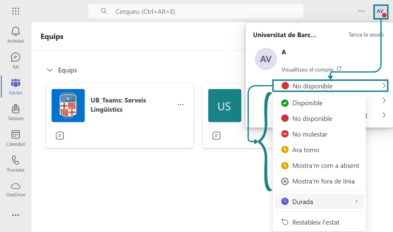The height and width of the screenshot is (232, 393).
Task: Open Trucades phone icon
Action: point(16,164)
